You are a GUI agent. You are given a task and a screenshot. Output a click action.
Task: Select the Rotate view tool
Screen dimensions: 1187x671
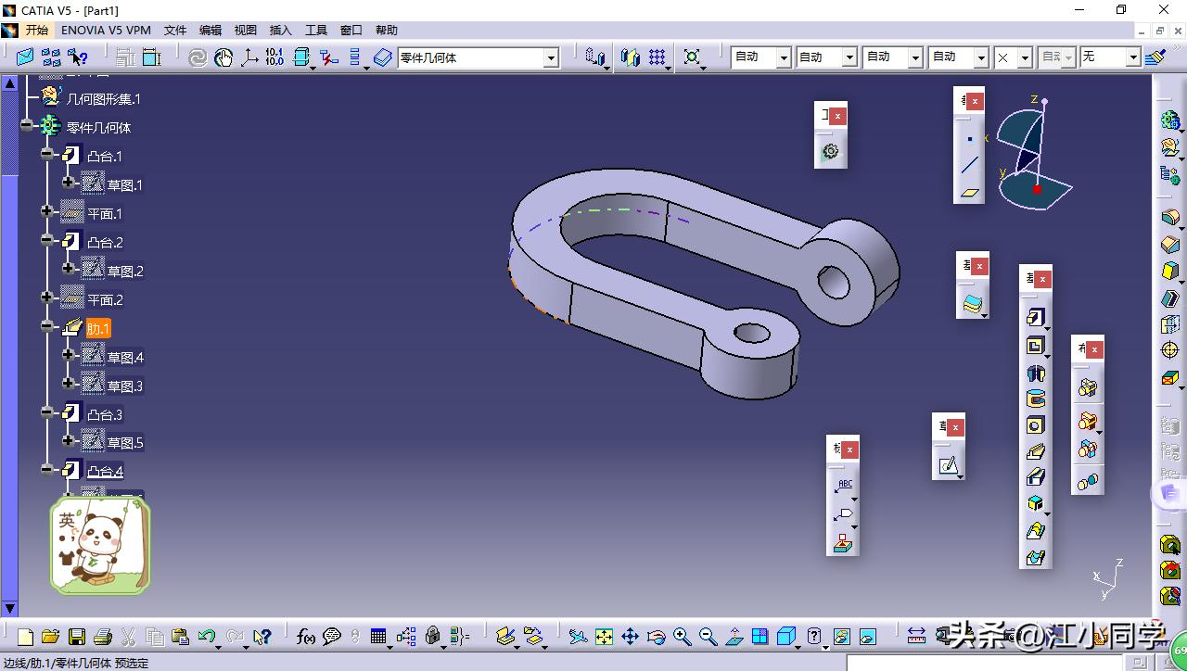tap(655, 637)
